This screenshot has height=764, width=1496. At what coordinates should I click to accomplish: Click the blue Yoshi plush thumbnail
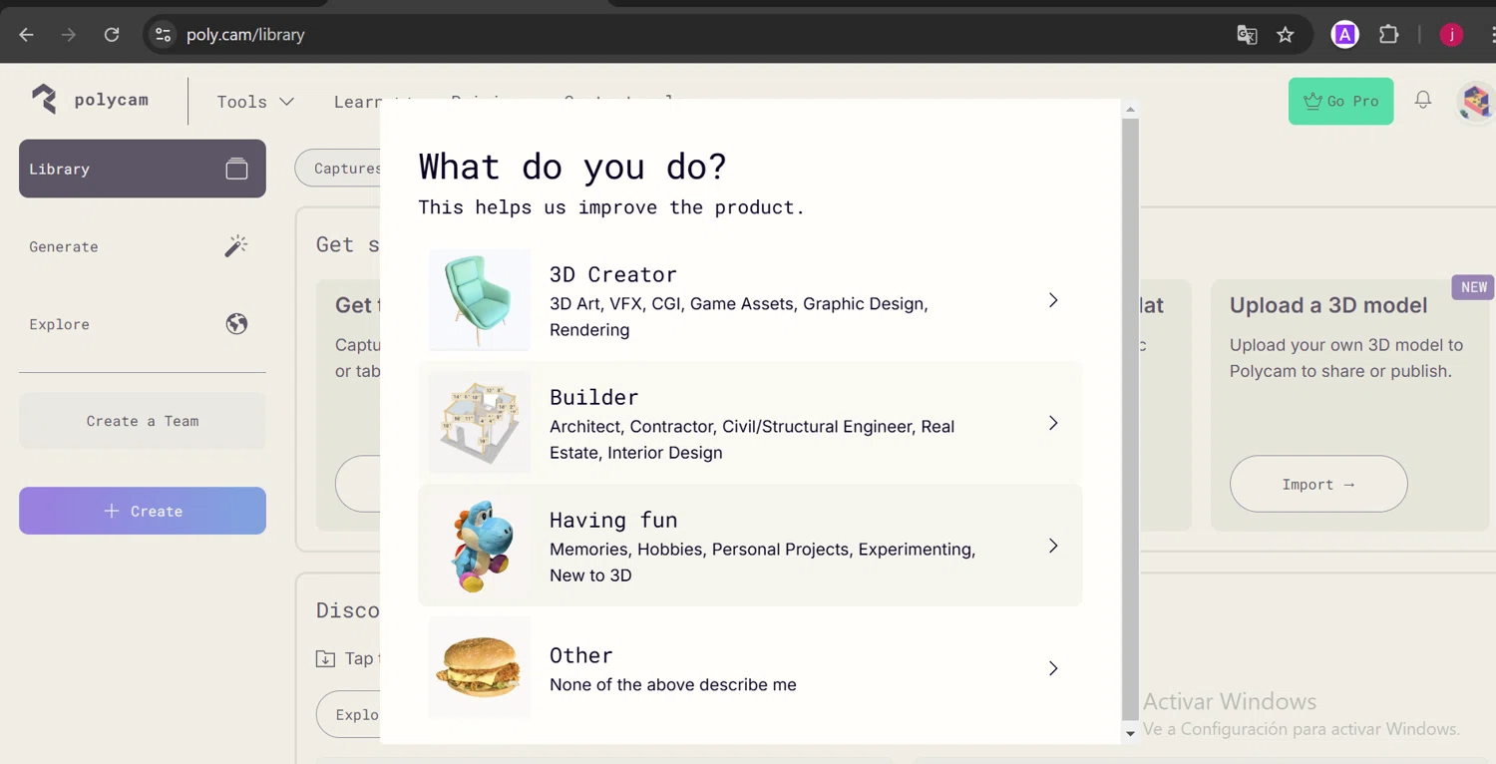(480, 546)
